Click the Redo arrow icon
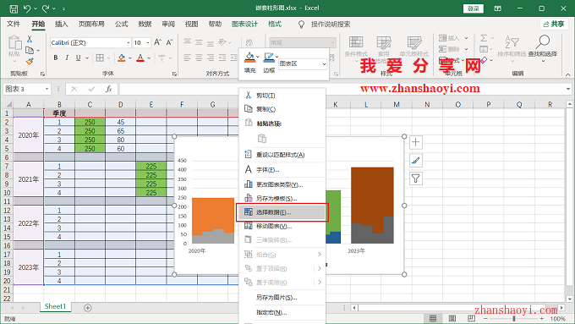575x324 pixels. [x=46, y=8]
